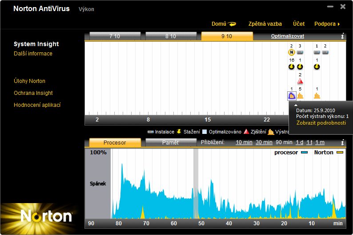This screenshot has height=235, width=353.
Task: Click the info icon of the Procesor graph
Action: coord(342,142)
